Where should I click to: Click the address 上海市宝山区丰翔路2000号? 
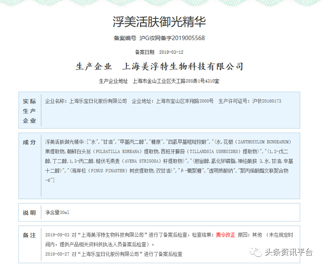click(x=185, y=101)
